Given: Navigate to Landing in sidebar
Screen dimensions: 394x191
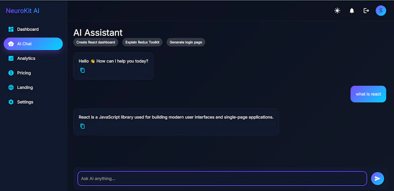Looking at the screenshot, I should pos(33,88).
